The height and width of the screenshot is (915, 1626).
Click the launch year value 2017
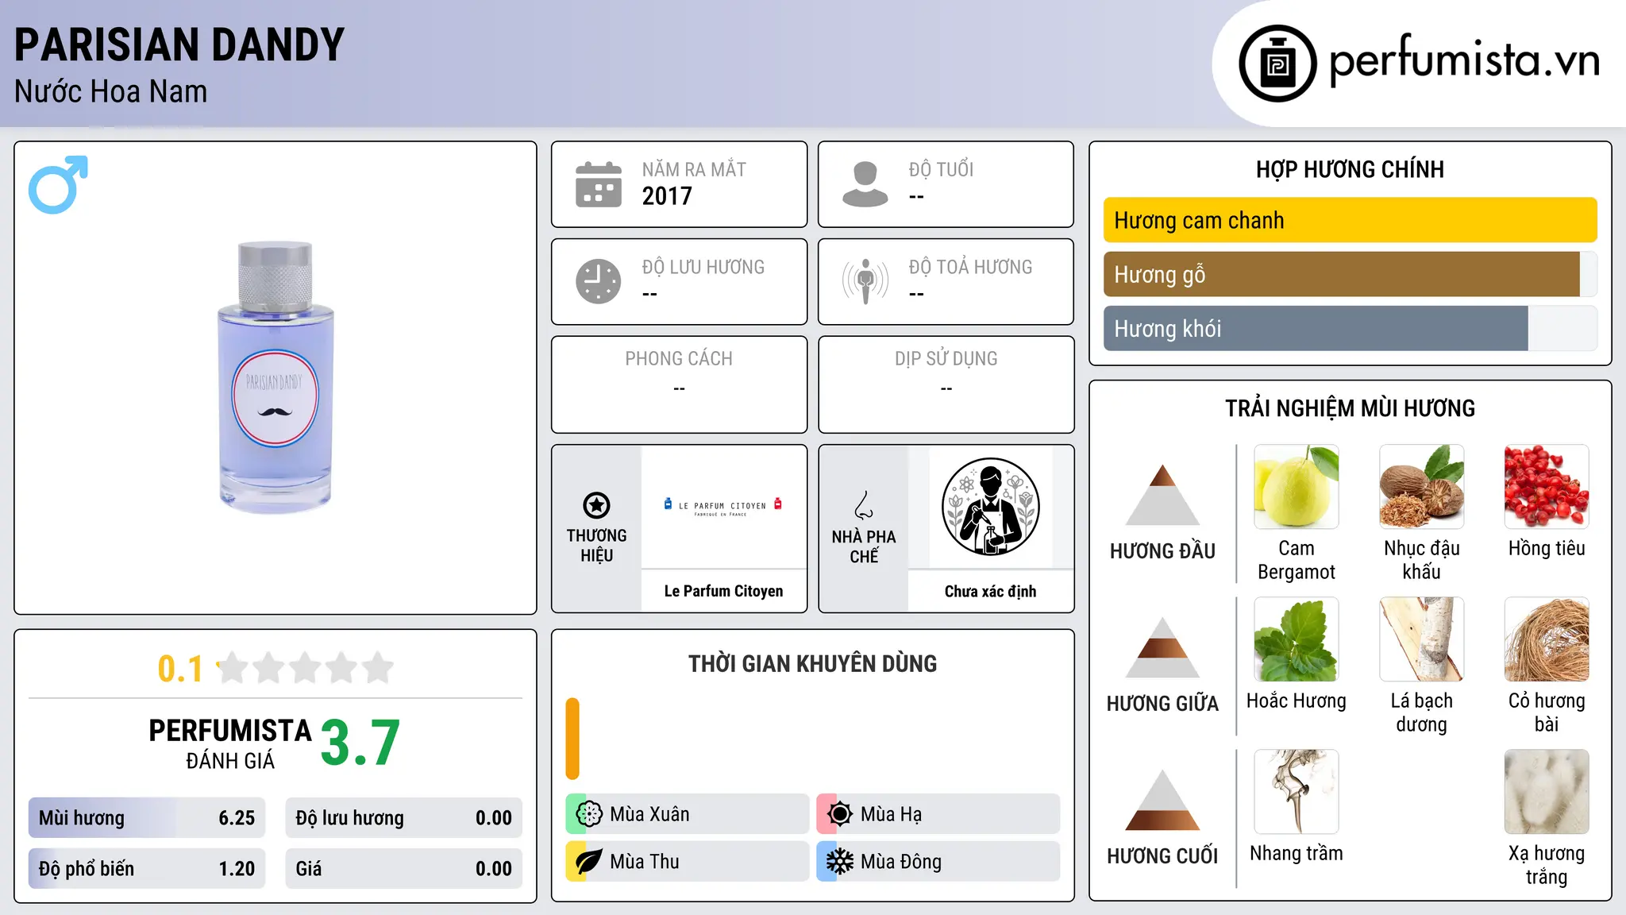point(667,196)
